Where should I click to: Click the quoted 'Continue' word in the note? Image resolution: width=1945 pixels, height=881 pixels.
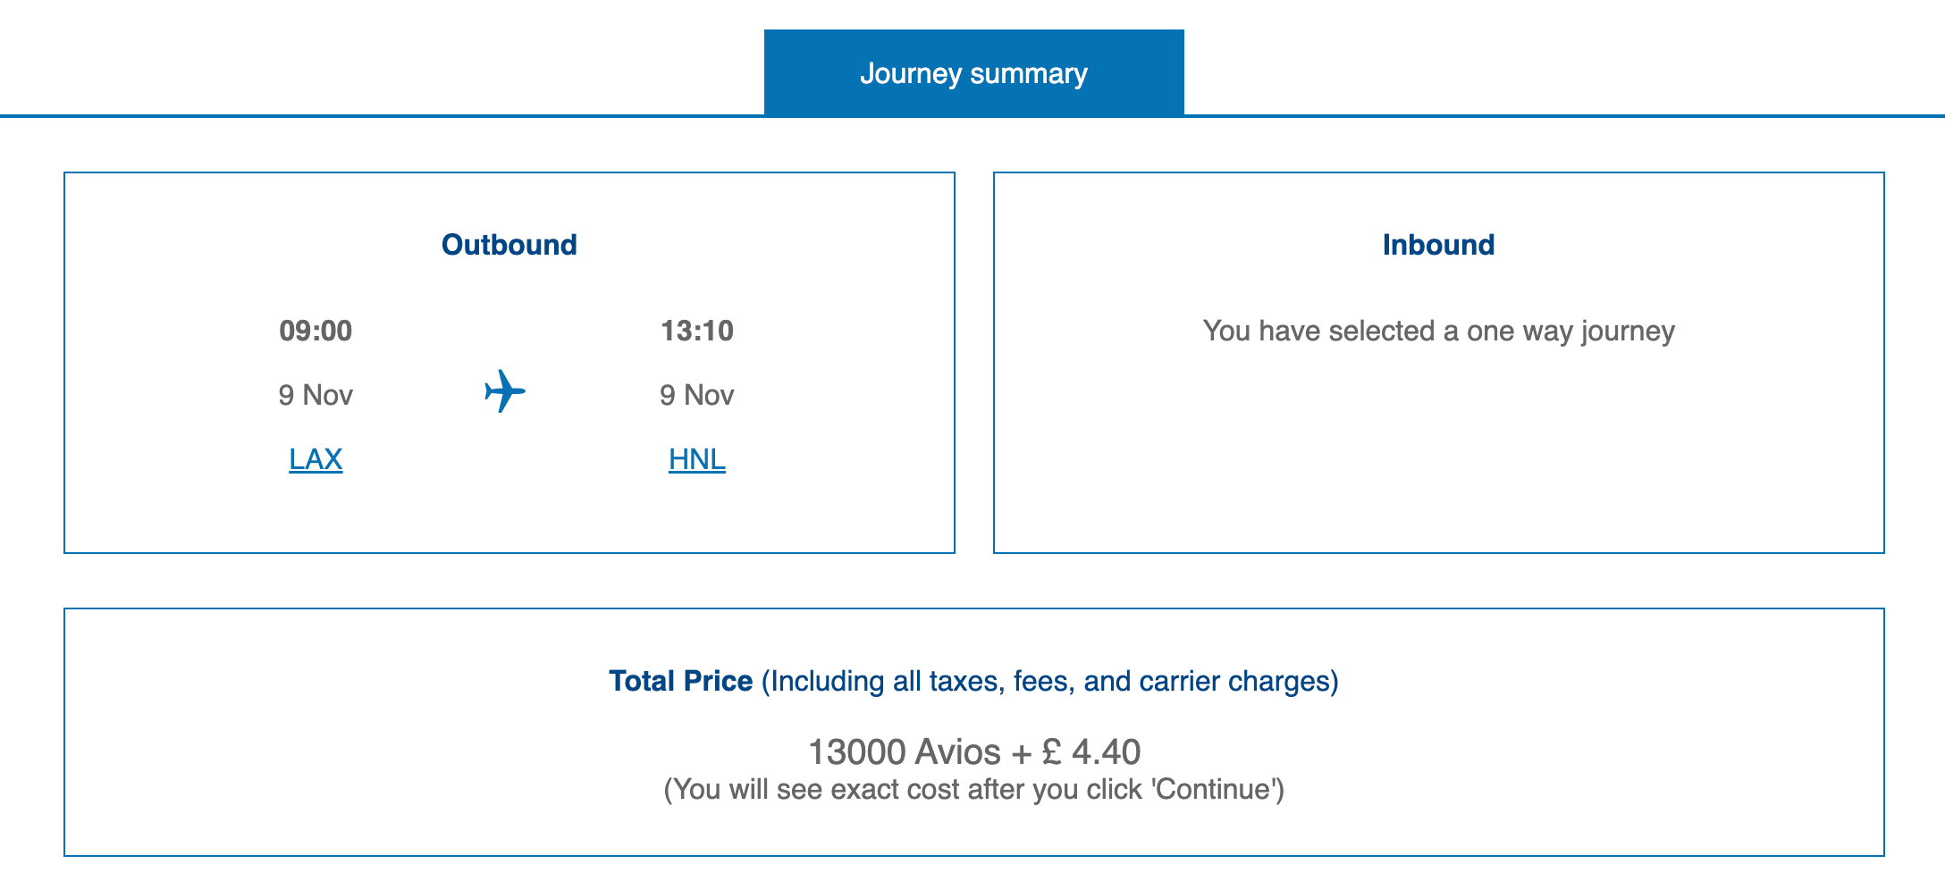[x=1217, y=789]
